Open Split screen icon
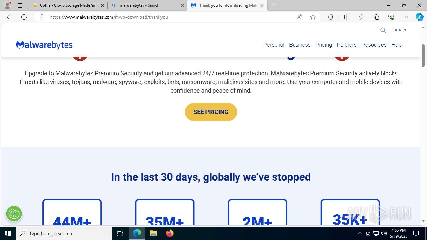Screen dimensions: 427x240 347,17
